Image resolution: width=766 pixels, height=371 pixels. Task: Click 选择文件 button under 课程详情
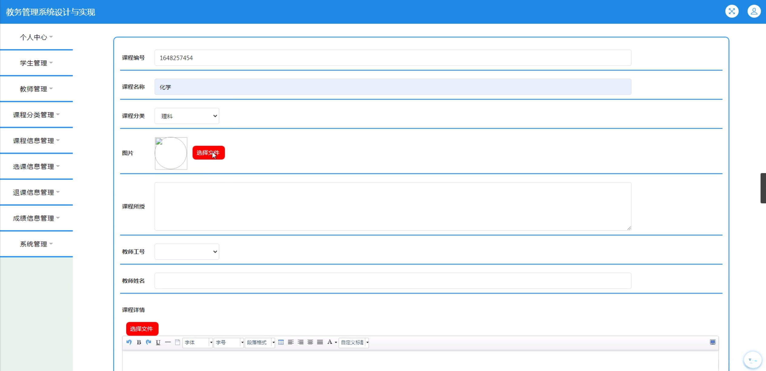(x=142, y=329)
